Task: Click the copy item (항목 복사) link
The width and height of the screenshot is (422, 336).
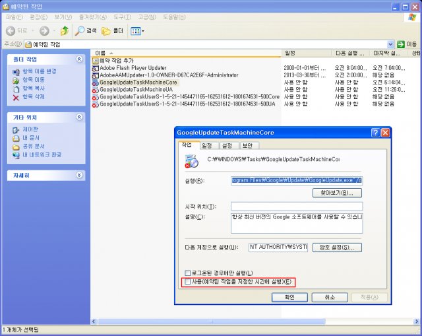Action: pos(34,88)
